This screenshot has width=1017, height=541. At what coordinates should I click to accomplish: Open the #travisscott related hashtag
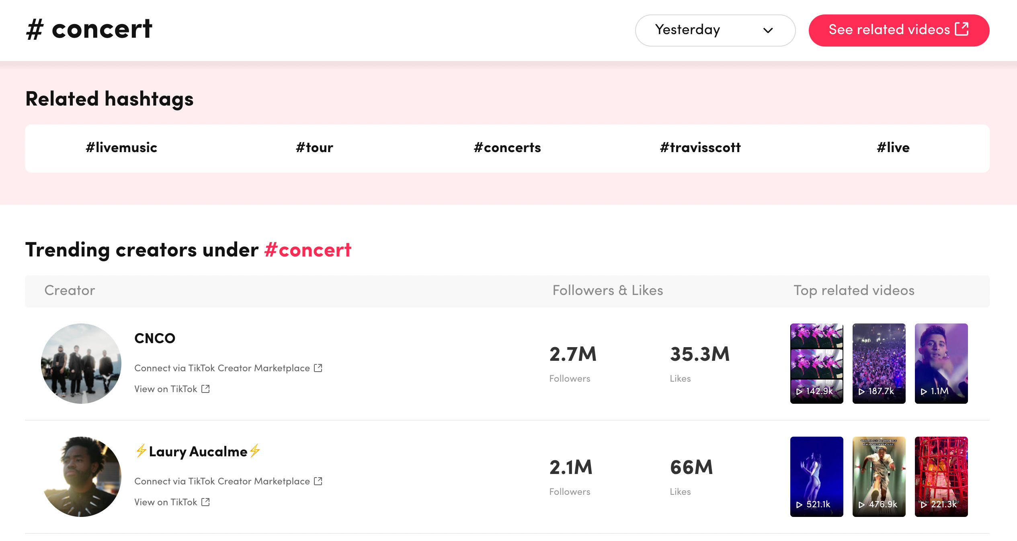click(x=700, y=148)
